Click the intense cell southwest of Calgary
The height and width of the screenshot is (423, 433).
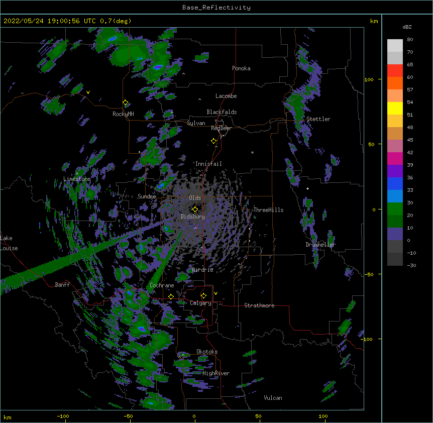point(141,329)
